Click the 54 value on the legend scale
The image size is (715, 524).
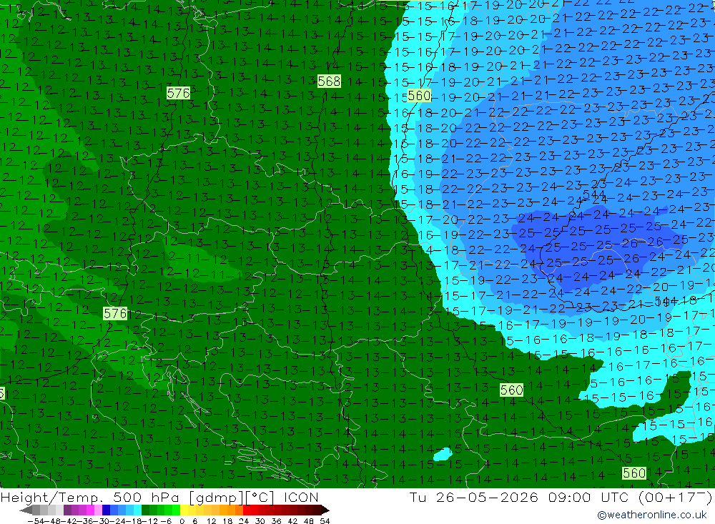[x=325, y=521]
